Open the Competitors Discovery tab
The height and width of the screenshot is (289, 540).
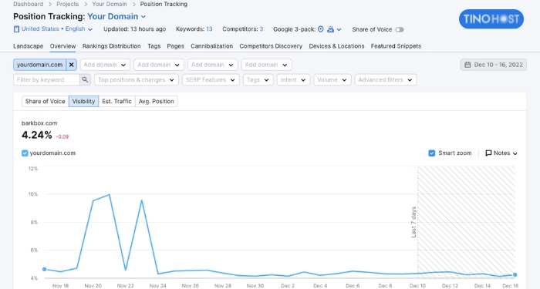271,46
